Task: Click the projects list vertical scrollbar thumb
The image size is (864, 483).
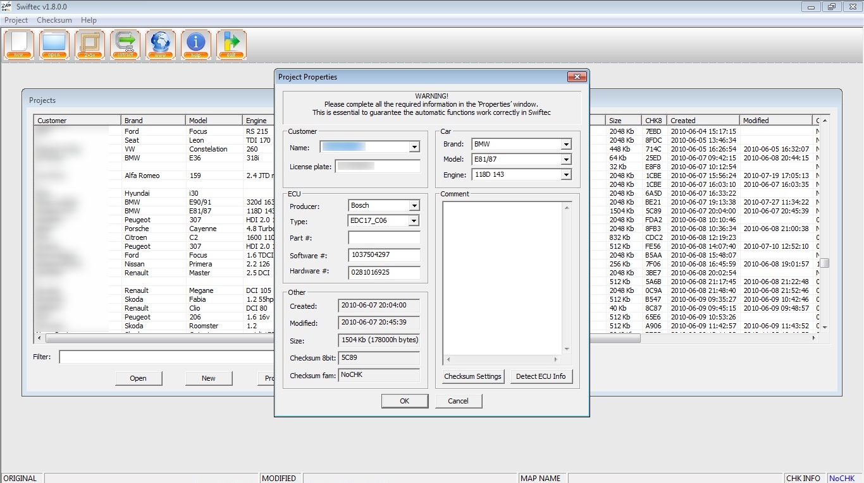Action: (x=824, y=263)
